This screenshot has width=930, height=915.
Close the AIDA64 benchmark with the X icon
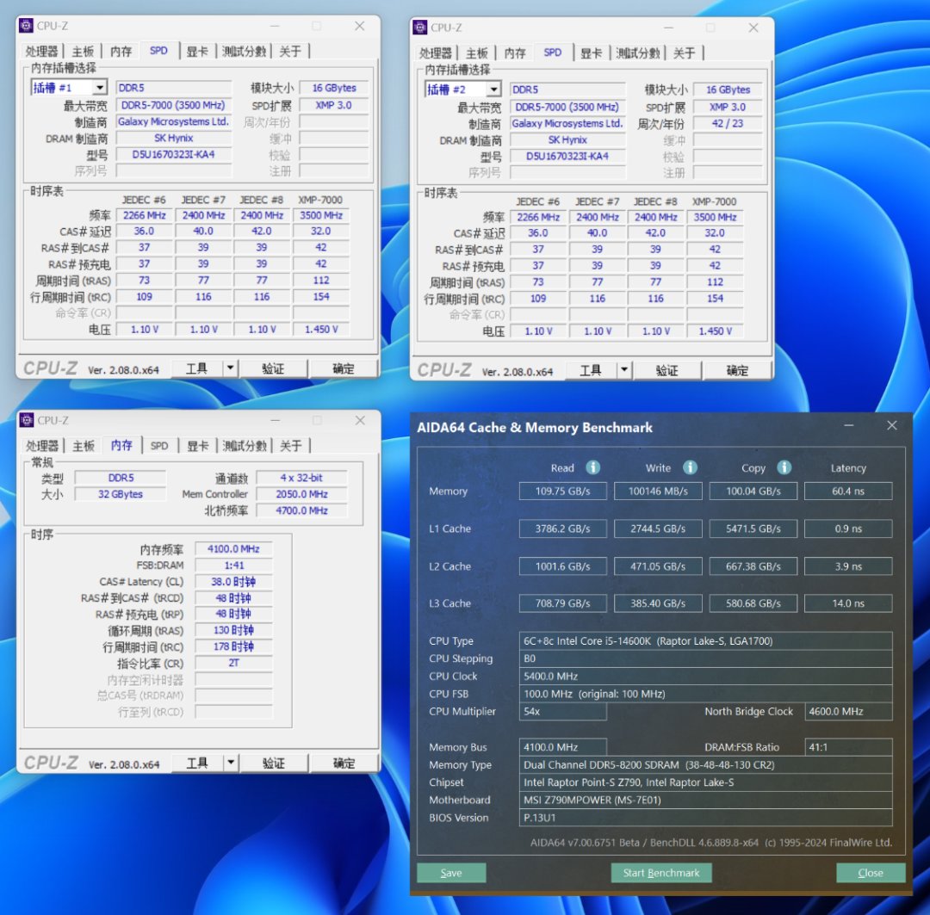point(891,425)
